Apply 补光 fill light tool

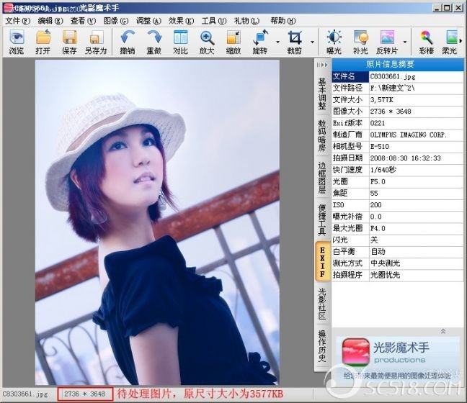click(x=361, y=42)
